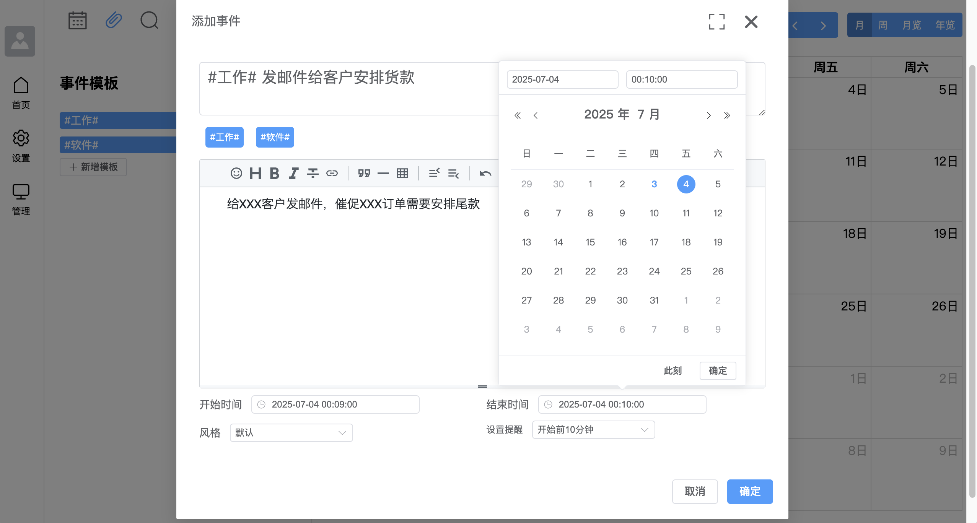This screenshot has width=977, height=523.
Task: Click the 12日 cell in background calendar
Action: click(x=917, y=185)
